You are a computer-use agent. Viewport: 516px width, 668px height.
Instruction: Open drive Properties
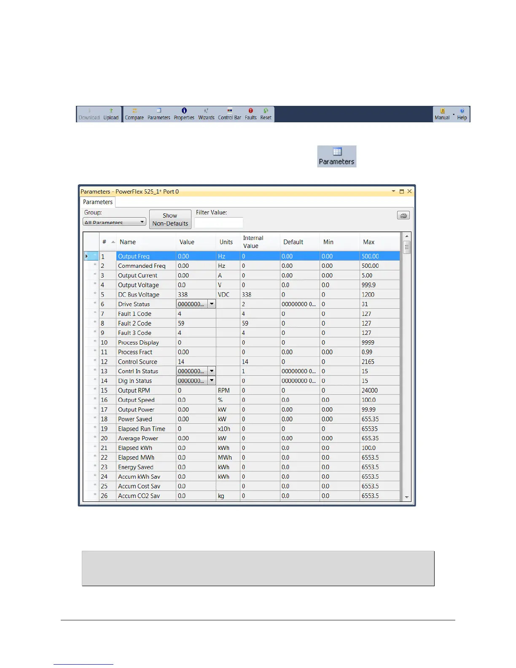click(184, 114)
